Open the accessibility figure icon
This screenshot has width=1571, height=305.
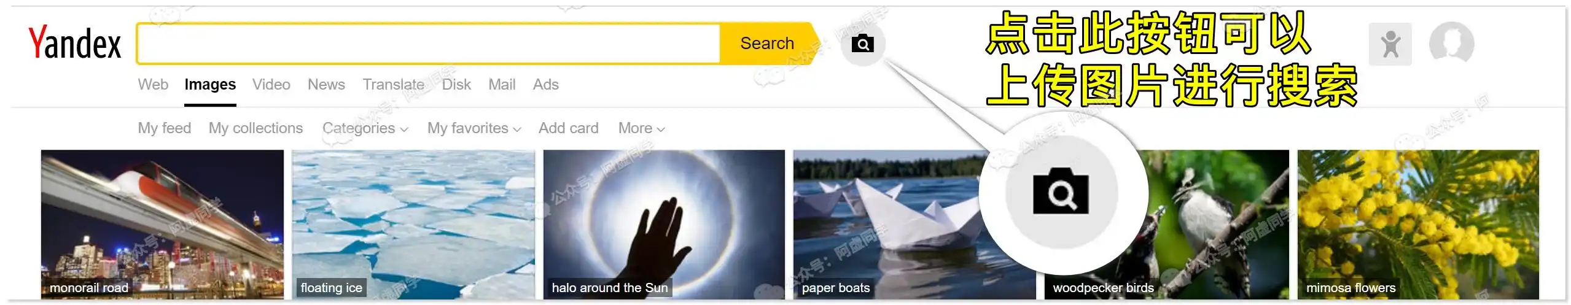[1390, 44]
